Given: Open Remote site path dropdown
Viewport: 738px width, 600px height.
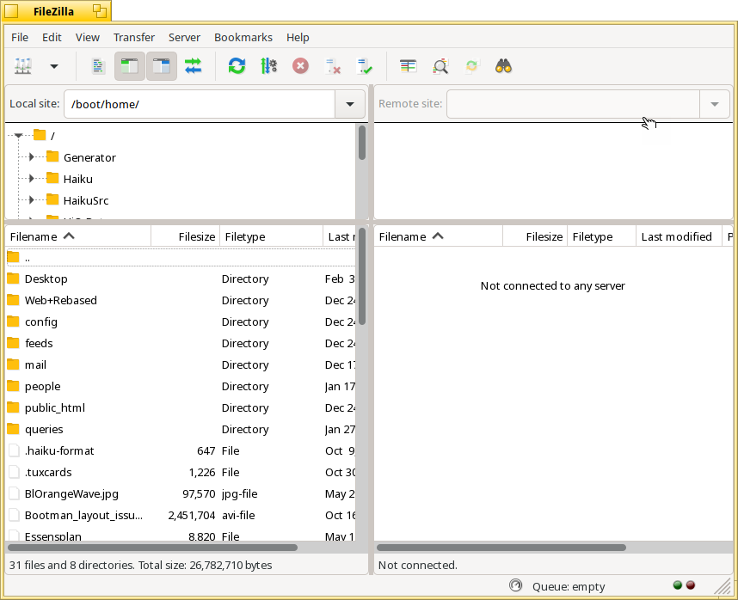Looking at the screenshot, I should coord(715,104).
